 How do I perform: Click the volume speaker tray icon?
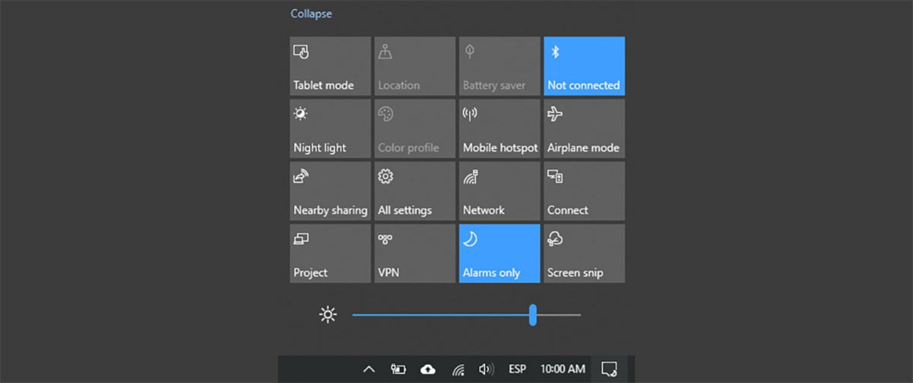[486, 369]
